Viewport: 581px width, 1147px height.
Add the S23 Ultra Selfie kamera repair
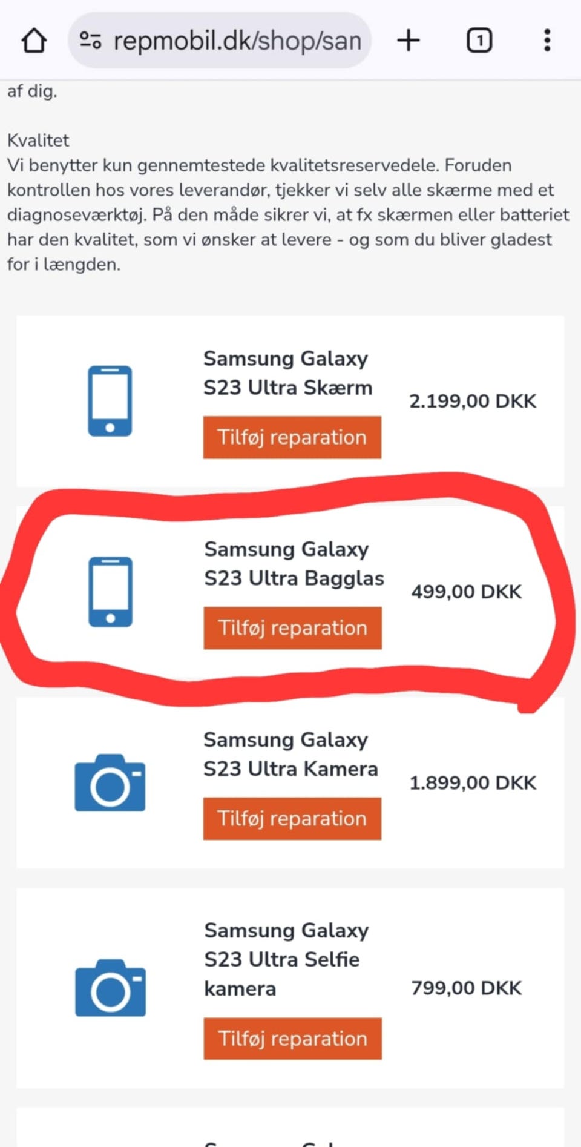tap(292, 1039)
